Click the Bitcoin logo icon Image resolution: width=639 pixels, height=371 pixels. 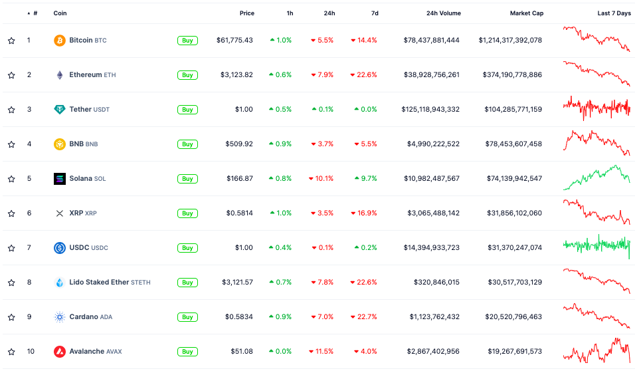[x=60, y=41]
